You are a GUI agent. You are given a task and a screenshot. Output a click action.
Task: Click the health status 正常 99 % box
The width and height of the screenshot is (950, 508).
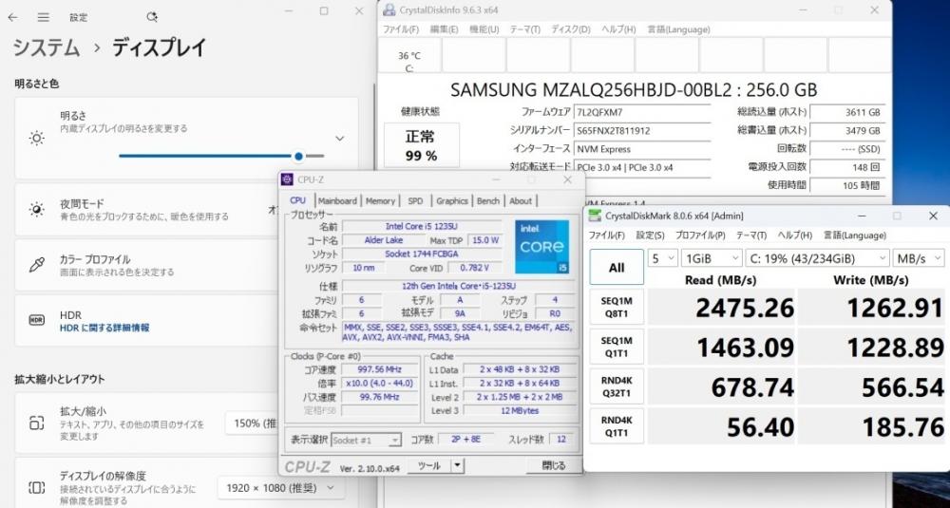point(422,145)
